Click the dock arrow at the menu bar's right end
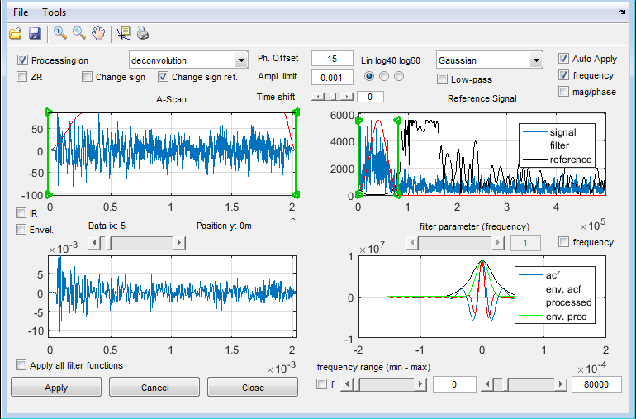The height and width of the screenshot is (419, 636). pyautogui.click(x=623, y=12)
